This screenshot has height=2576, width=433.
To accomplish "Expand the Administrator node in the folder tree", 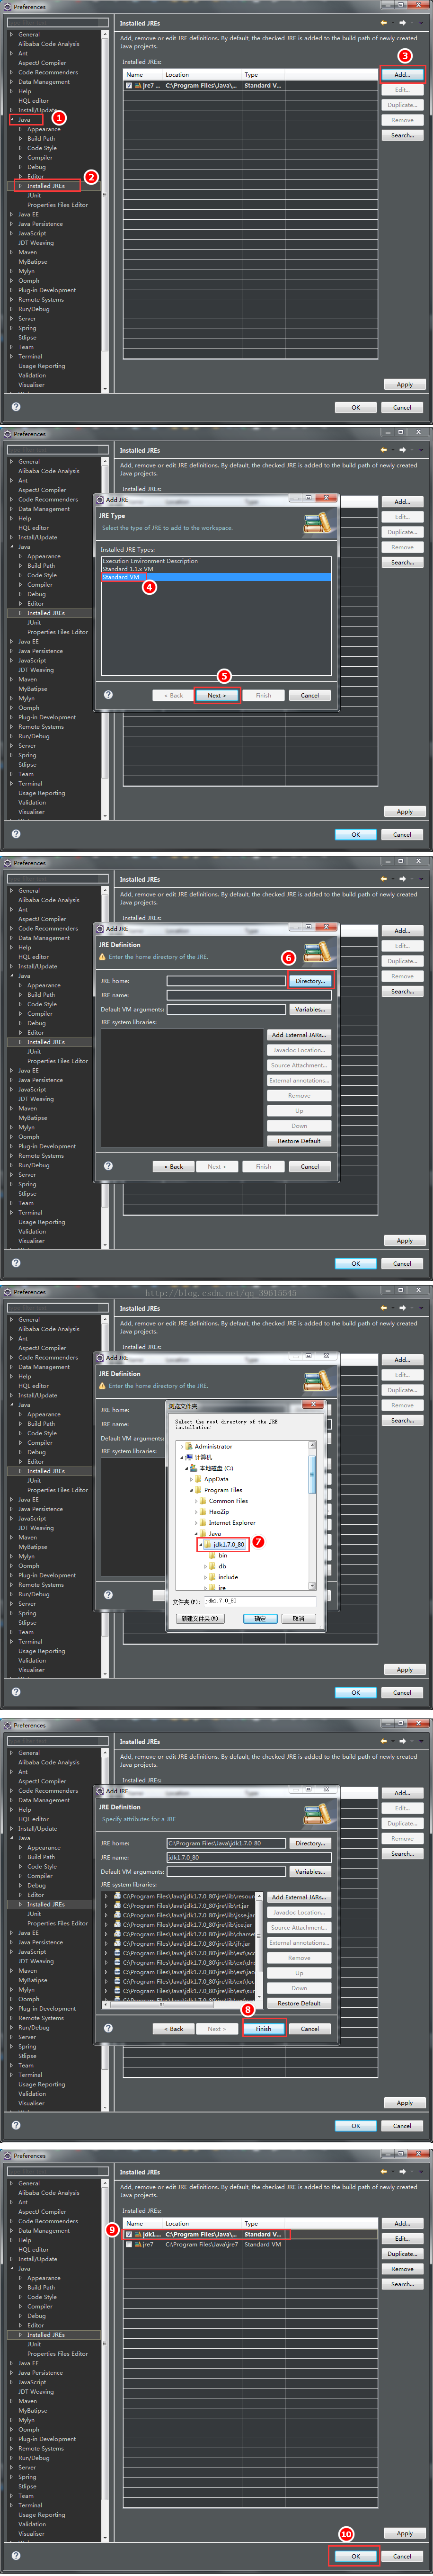I will pos(182,1446).
